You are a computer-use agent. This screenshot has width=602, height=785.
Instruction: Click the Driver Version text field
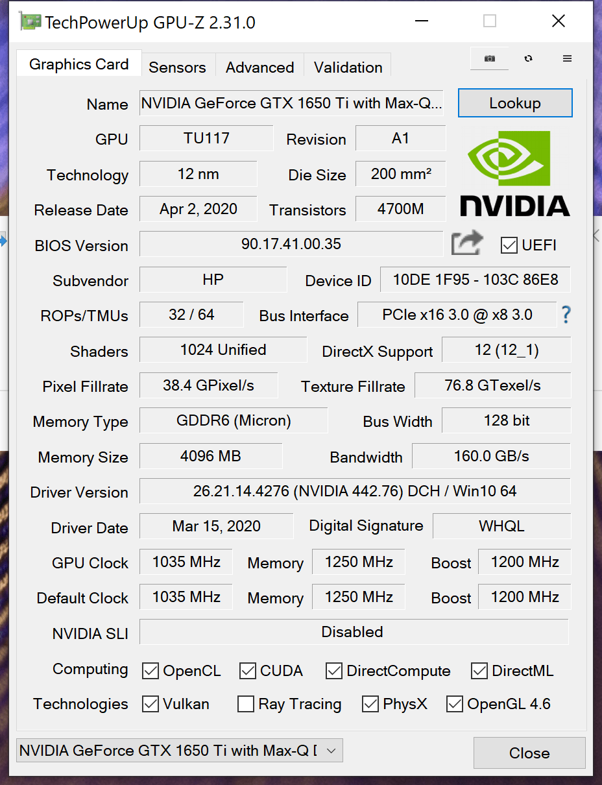355,491
